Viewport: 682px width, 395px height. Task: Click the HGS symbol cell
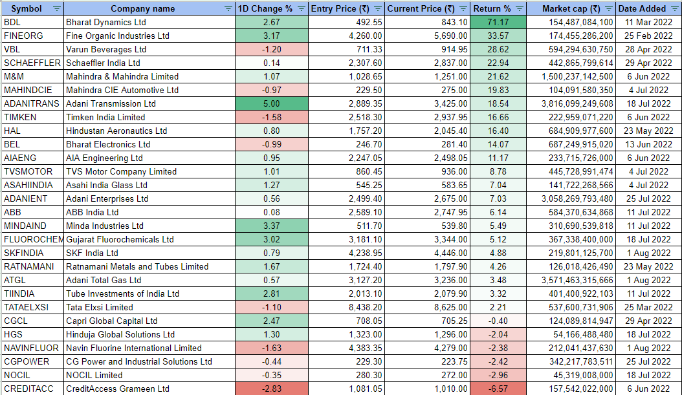point(32,335)
